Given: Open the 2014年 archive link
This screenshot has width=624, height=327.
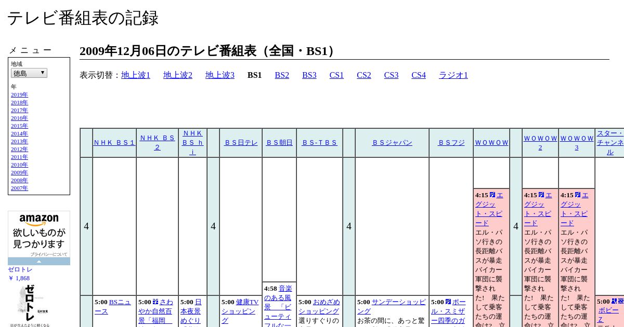Looking at the screenshot, I should point(19,134).
